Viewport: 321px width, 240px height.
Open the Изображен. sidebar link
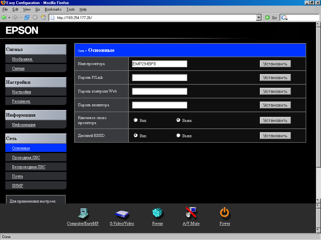pyautogui.click(x=22, y=59)
